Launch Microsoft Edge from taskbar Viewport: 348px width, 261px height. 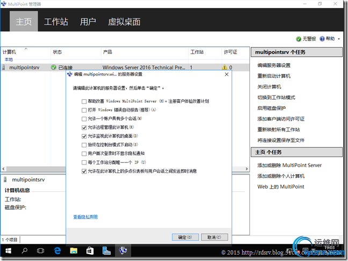[57, 251]
